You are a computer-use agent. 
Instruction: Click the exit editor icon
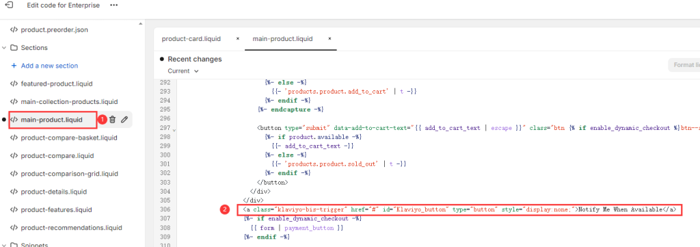[8, 5]
